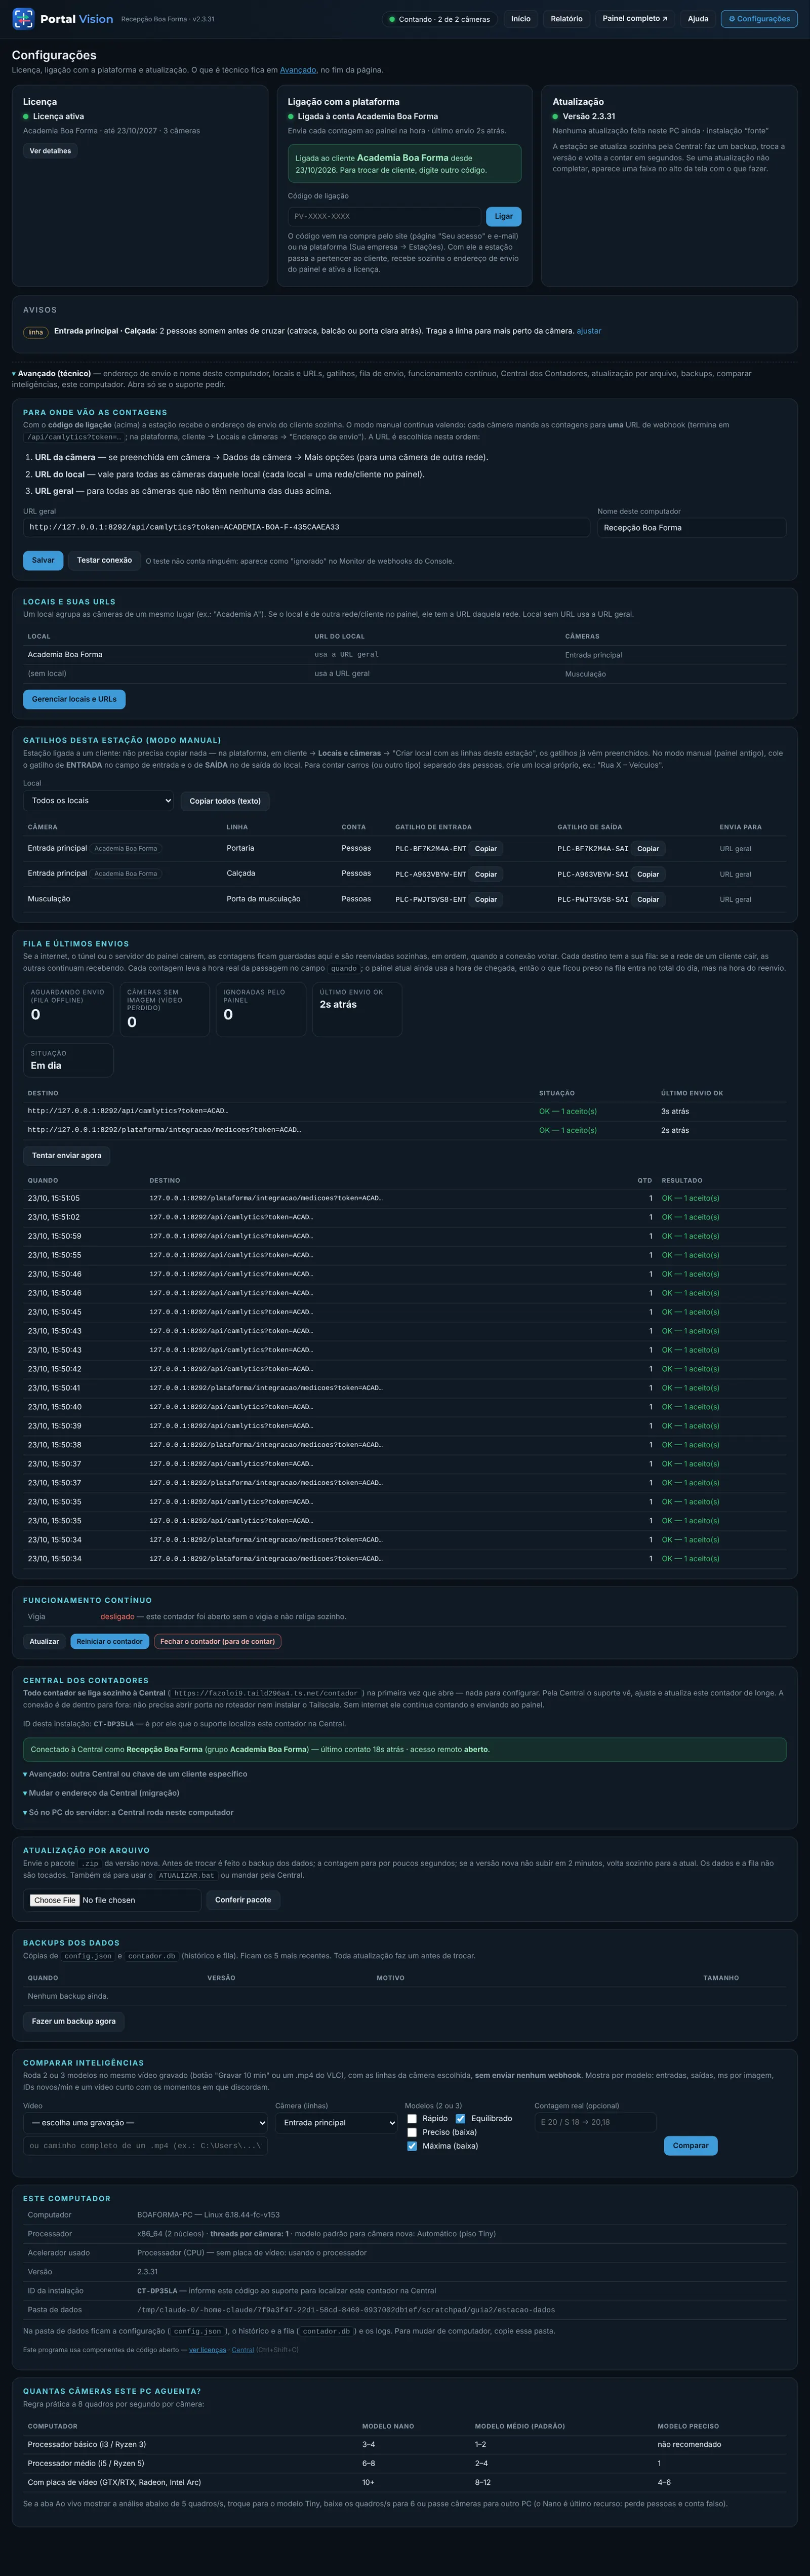Expand Mudar o endereço da Central
The width and height of the screenshot is (810, 2576).
tap(101, 1793)
